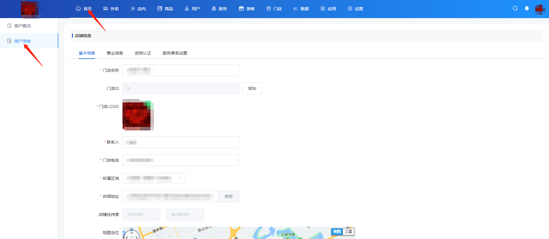Focus the 门店电话 input field
Image resolution: width=549 pixels, height=239 pixels.
(181, 160)
